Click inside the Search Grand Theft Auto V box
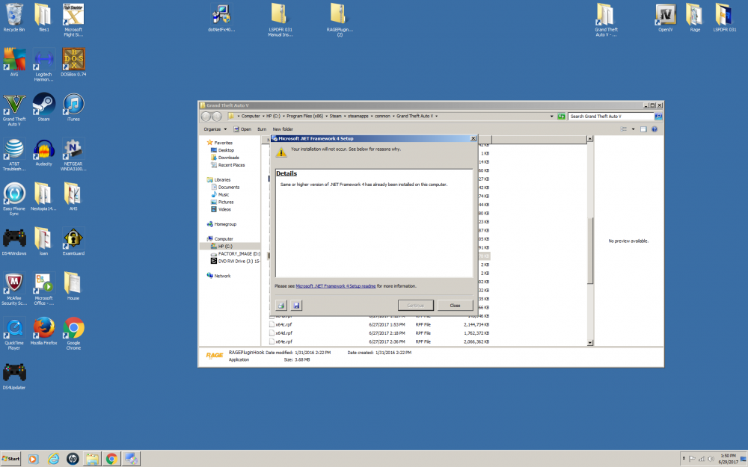The width and height of the screenshot is (748, 467). click(x=610, y=117)
